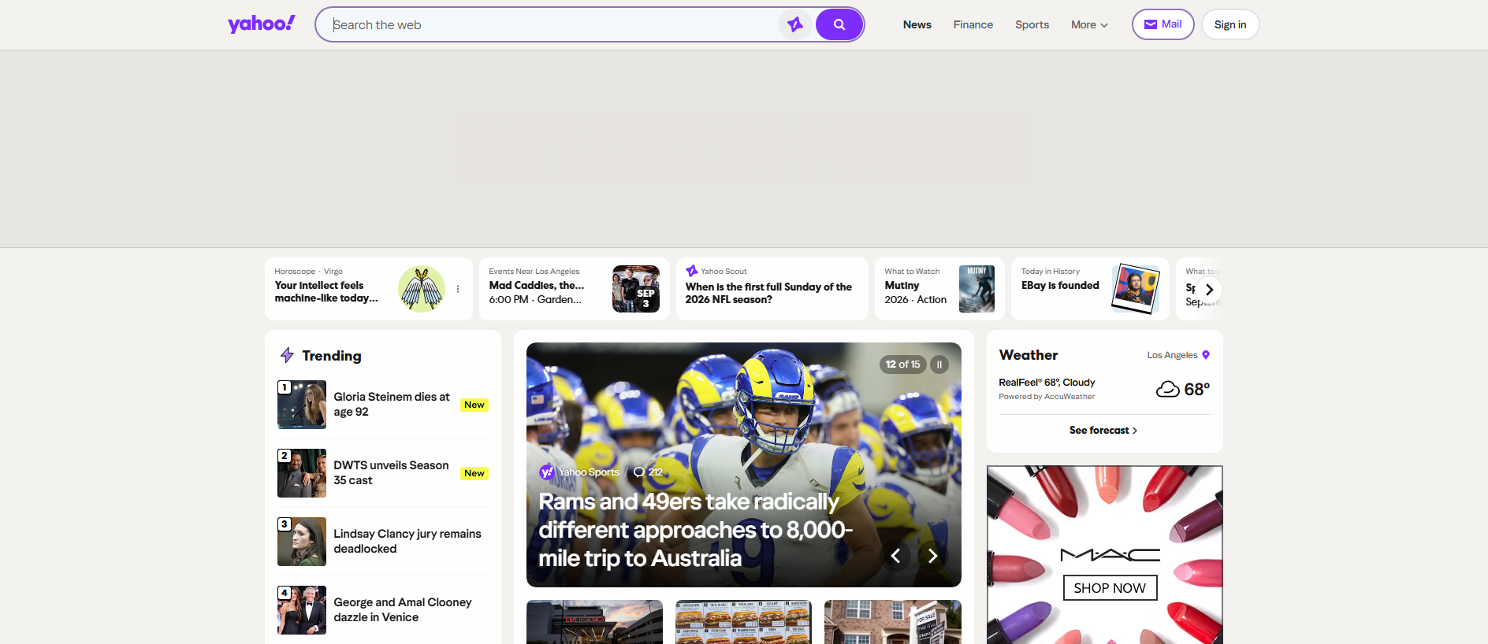Click 'Powered by AccuWeather' text
This screenshot has width=1488, height=644.
(1047, 397)
